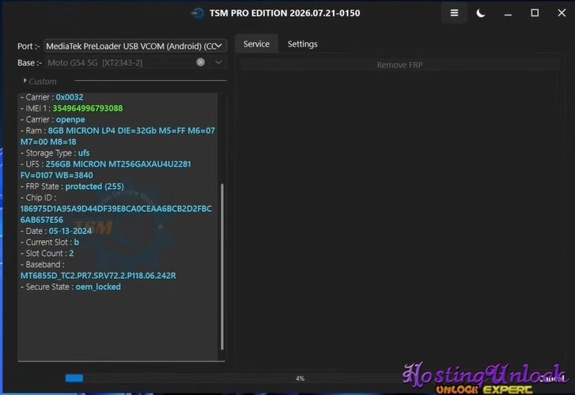Maximize the TSM window
Viewport: 575px width, 395px height.
tap(535, 13)
